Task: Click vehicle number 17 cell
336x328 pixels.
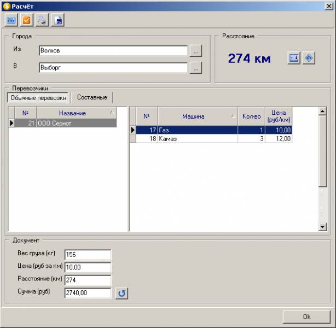Action: (x=147, y=130)
